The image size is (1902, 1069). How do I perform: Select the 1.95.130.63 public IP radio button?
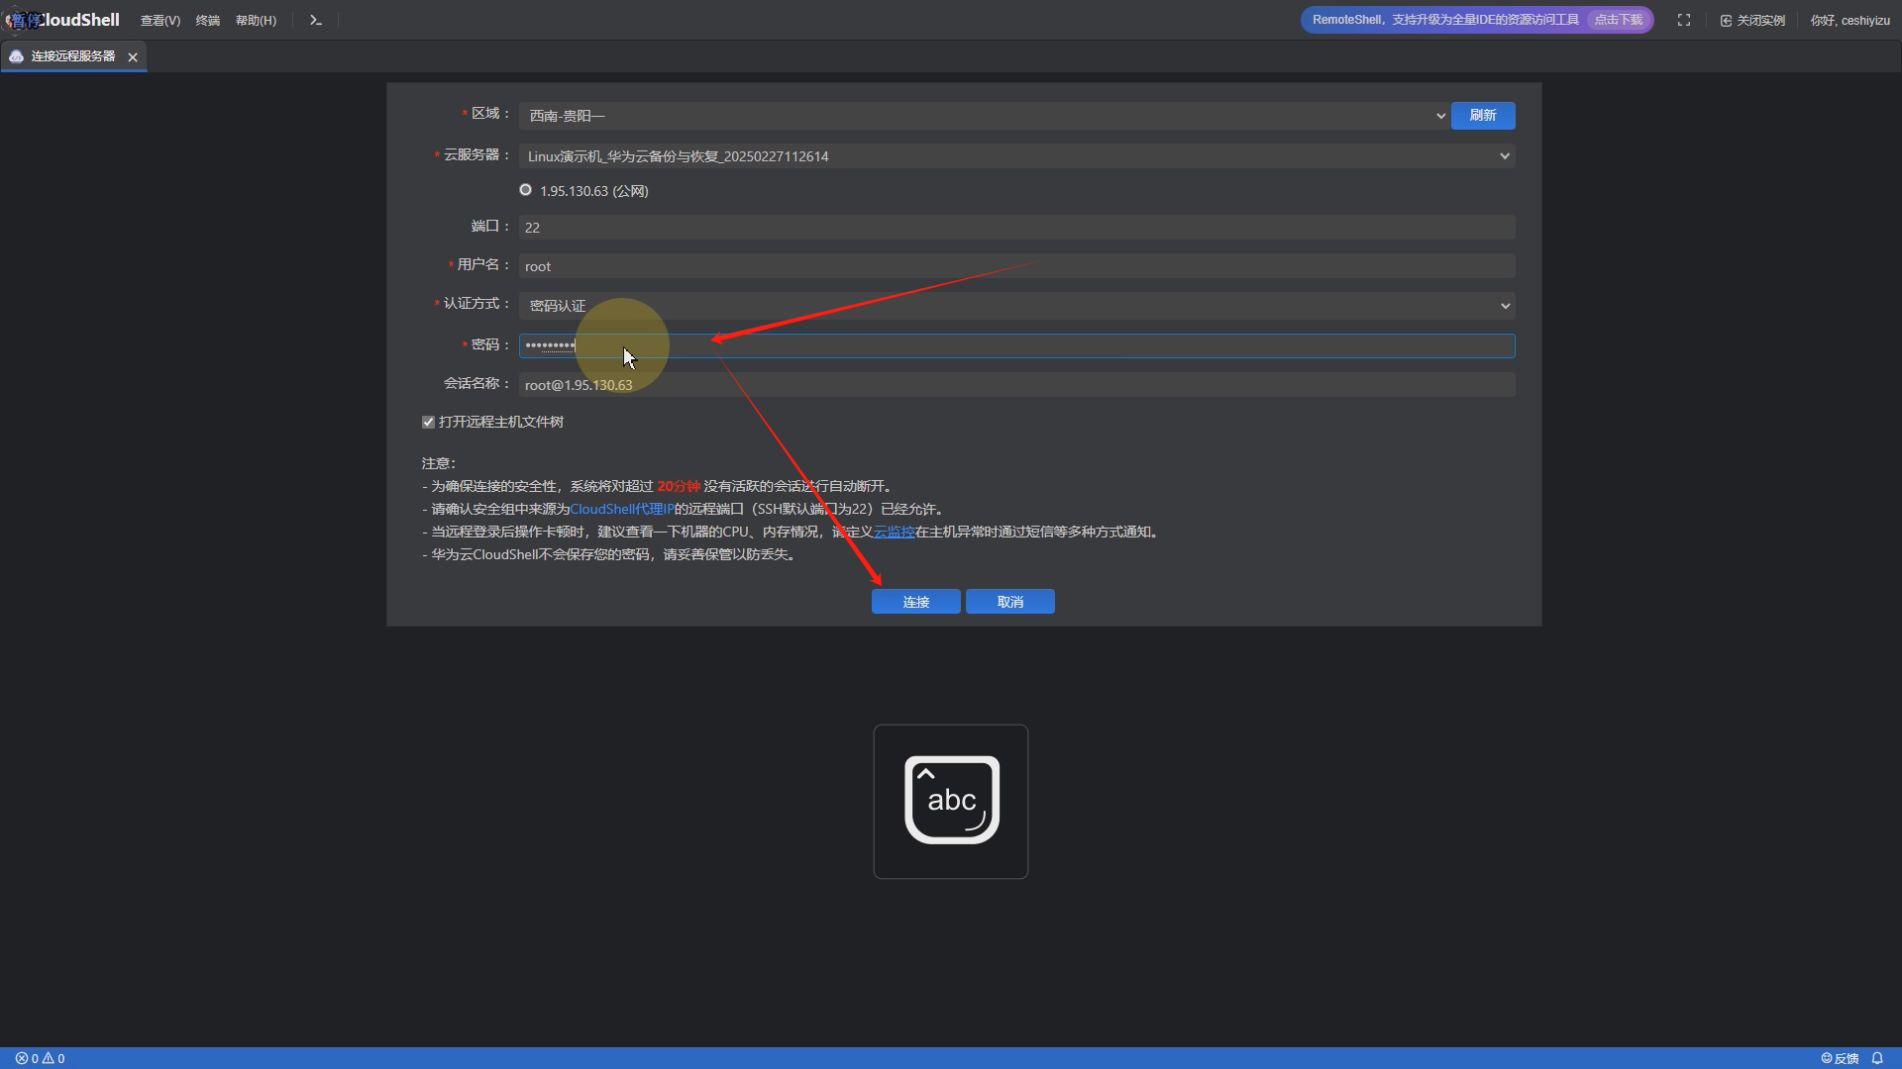tap(526, 190)
